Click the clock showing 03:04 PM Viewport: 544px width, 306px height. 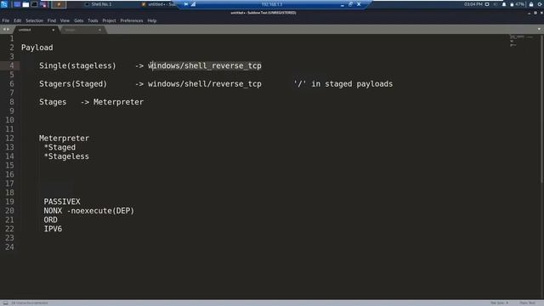(x=473, y=4)
